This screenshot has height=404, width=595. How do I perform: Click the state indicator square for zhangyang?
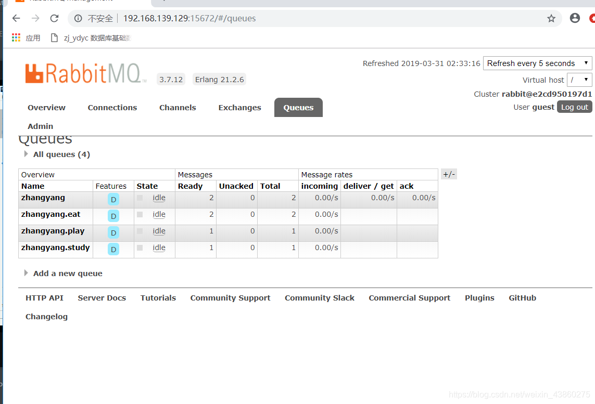(140, 198)
